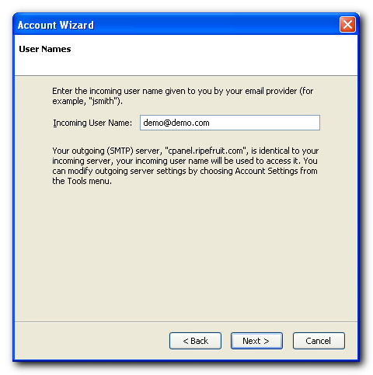Click the User Names heading
The image size is (373, 375).
[x=45, y=49]
